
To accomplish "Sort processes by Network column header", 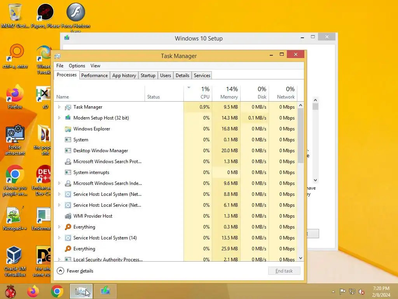I will [x=283, y=93].
